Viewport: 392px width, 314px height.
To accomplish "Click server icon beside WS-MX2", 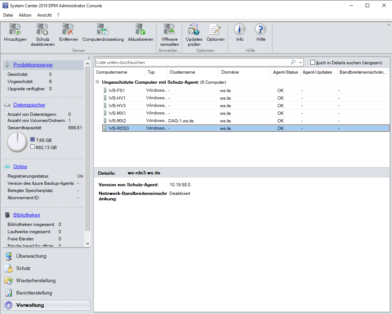I will pos(105,121).
